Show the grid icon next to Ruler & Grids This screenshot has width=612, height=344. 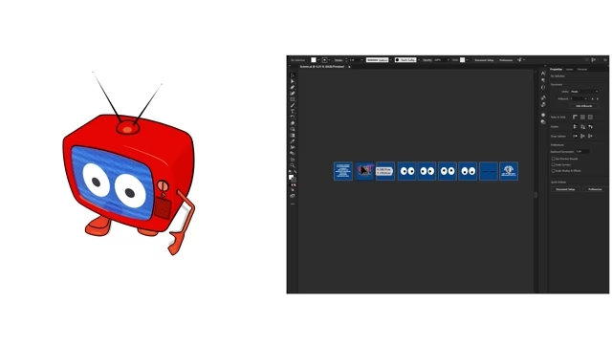click(x=582, y=117)
